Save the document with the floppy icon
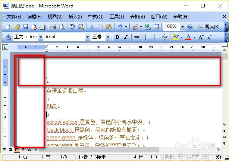The image size is (229, 161). [x=25, y=27]
